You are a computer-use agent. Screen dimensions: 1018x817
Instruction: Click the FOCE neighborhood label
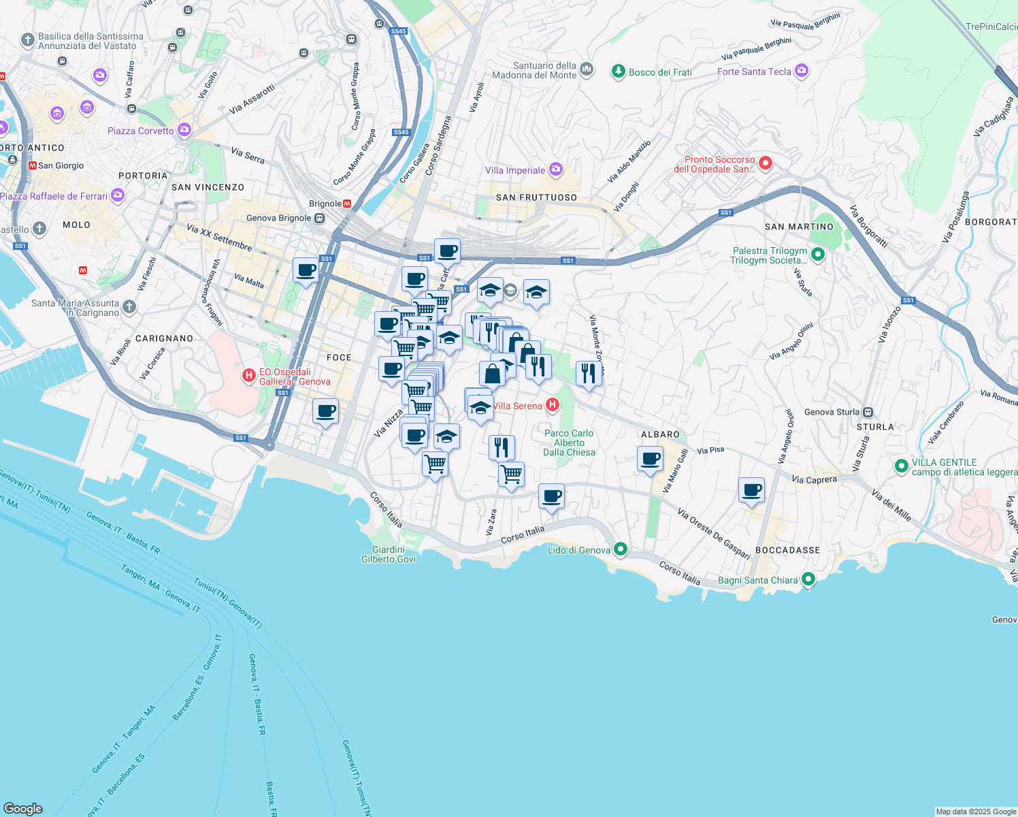pos(339,357)
